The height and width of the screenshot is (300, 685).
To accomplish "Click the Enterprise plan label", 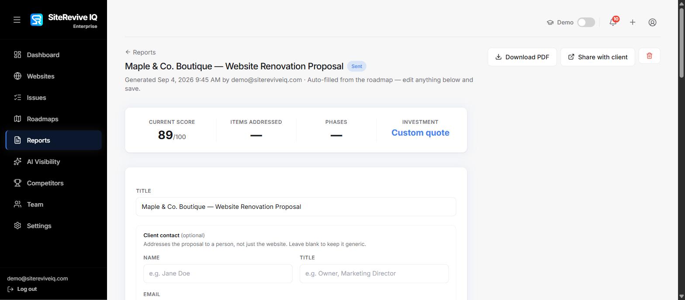I will point(85,26).
